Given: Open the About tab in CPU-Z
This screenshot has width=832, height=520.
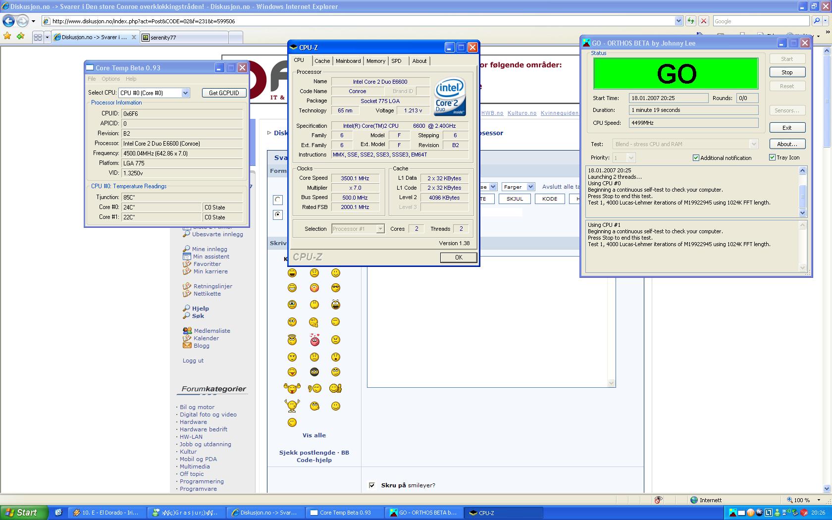Looking at the screenshot, I should [x=419, y=61].
